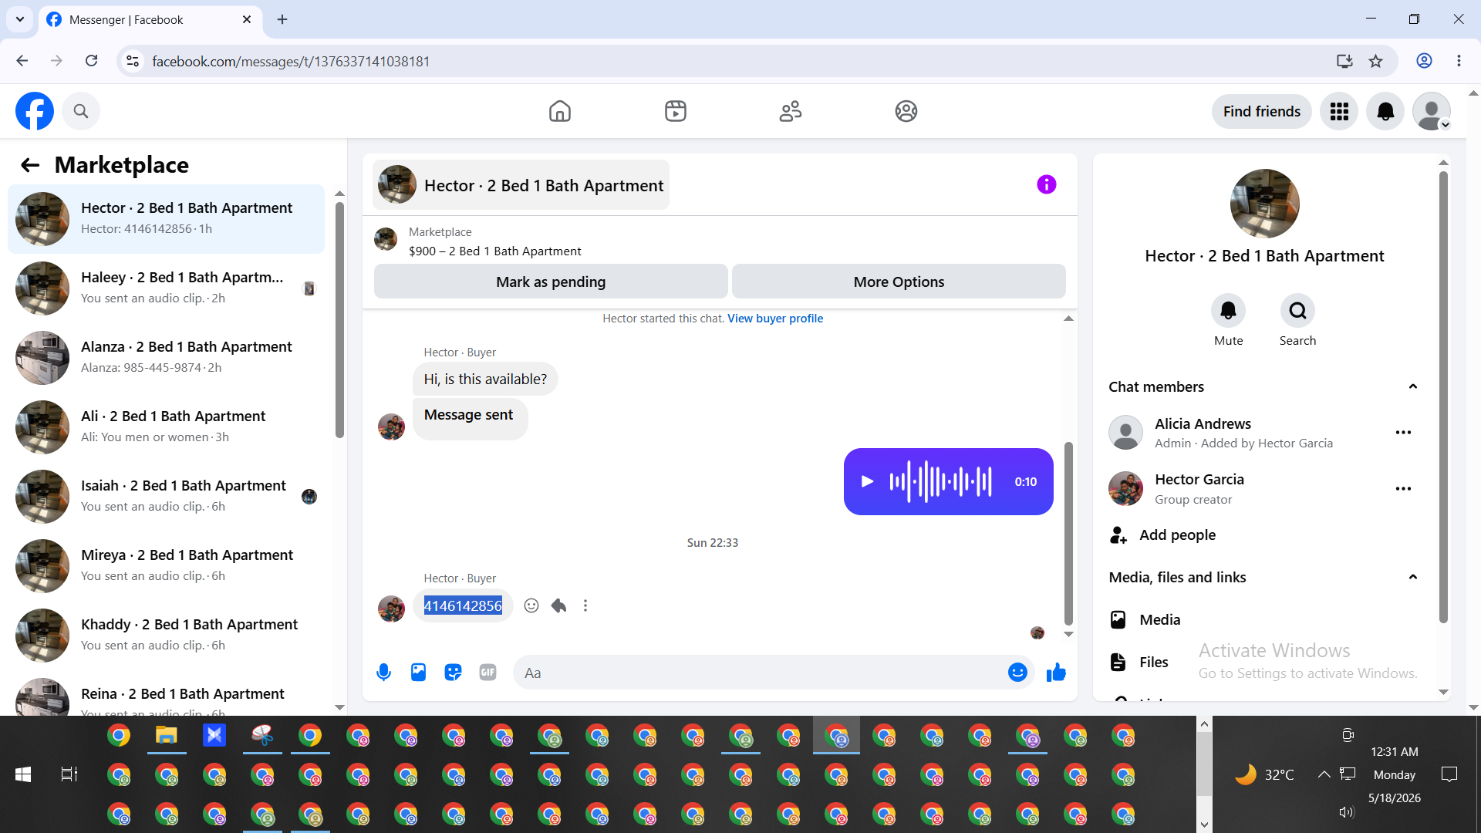The width and height of the screenshot is (1481, 833).
Task: Open Haleey's apartment conversation
Action: pos(166,288)
